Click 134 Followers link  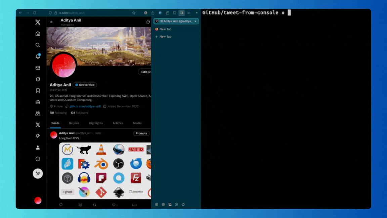click(79, 113)
